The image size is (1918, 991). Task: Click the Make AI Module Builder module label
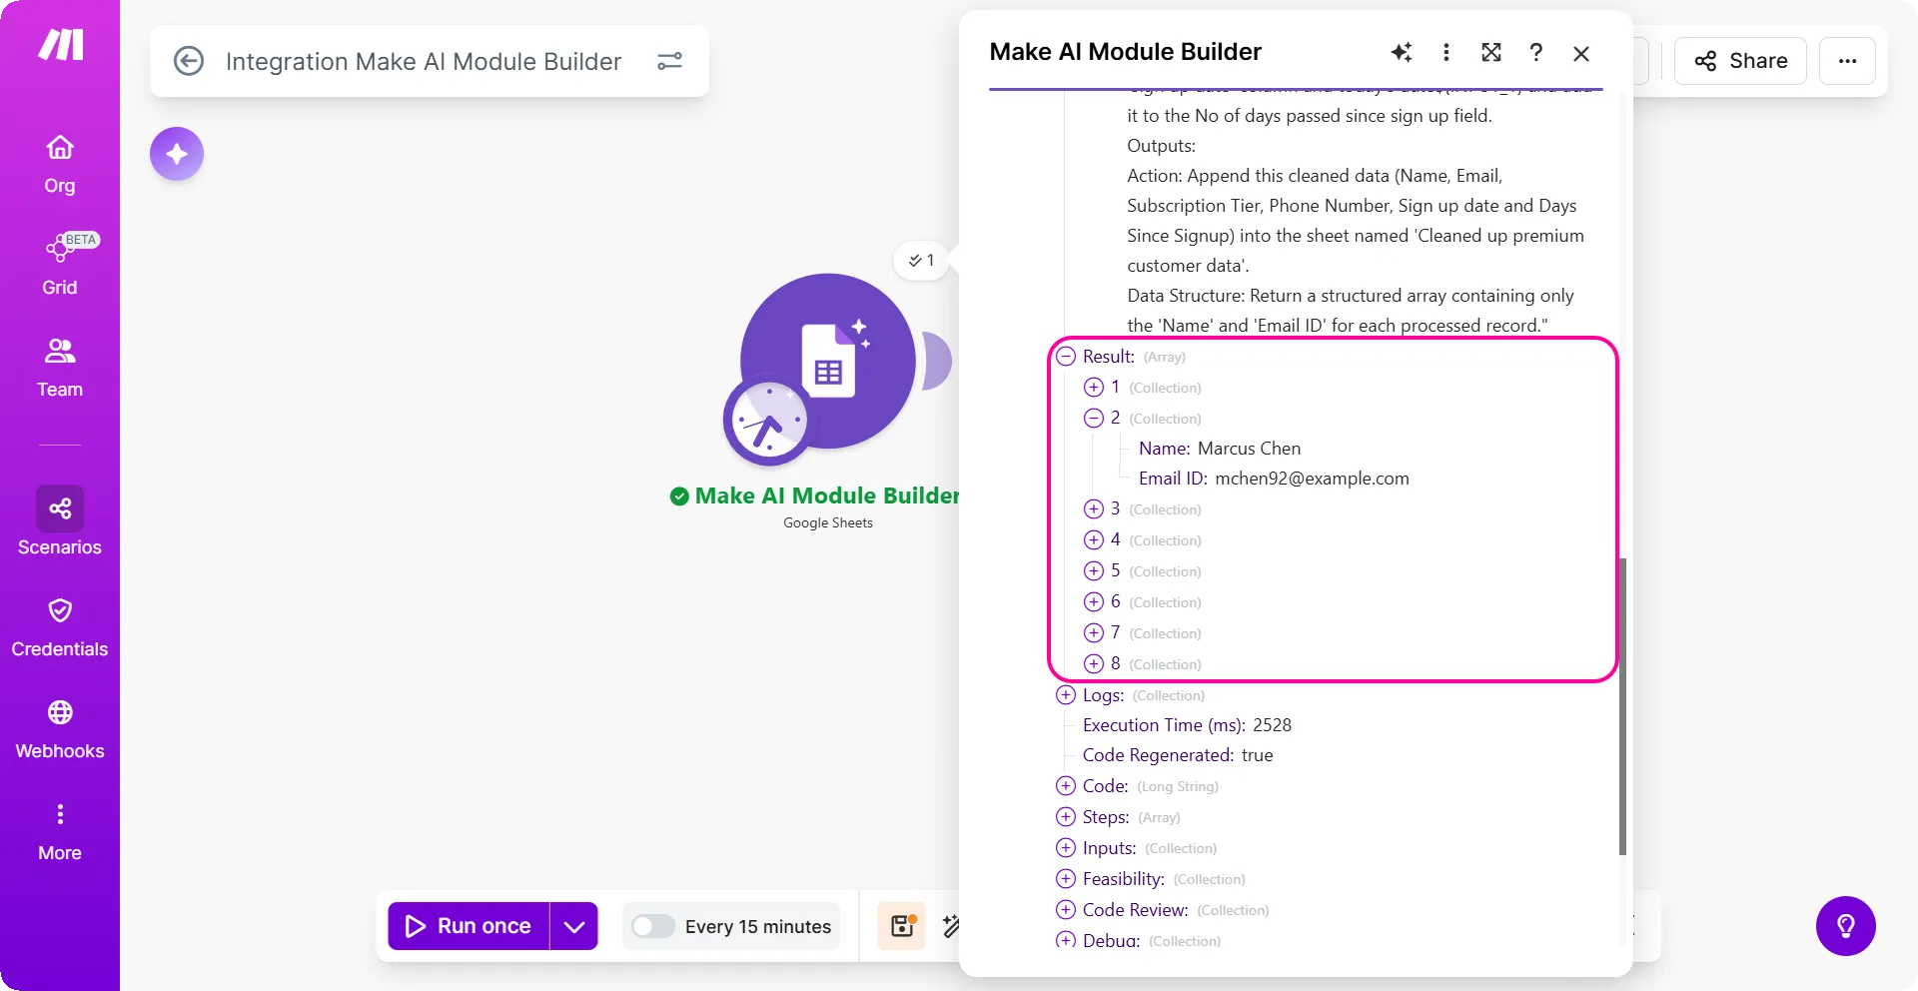[x=826, y=495]
